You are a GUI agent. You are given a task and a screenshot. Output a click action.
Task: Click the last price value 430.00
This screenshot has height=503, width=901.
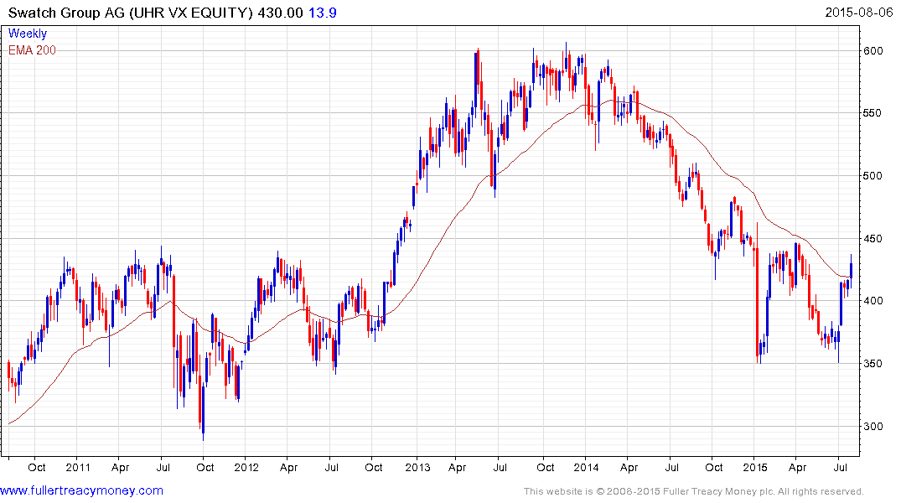(x=281, y=13)
